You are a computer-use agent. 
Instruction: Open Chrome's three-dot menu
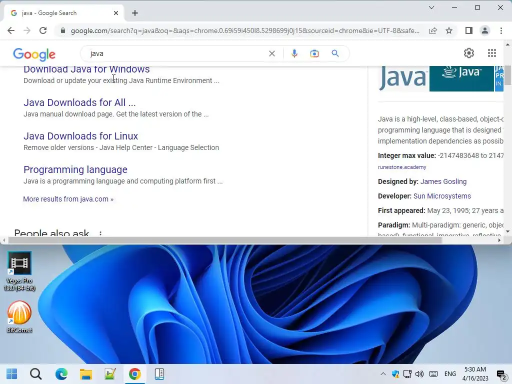click(501, 30)
